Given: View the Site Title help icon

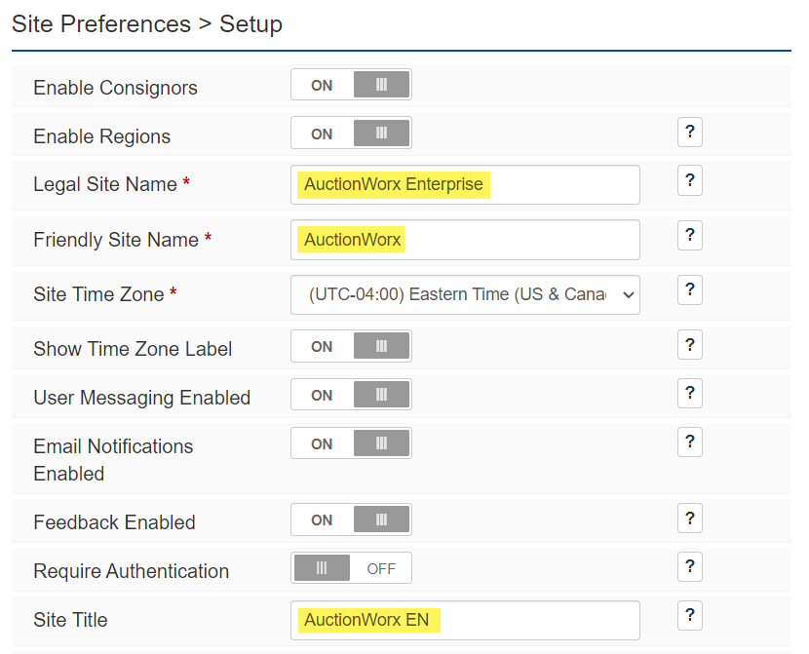Looking at the screenshot, I should point(690,615).
